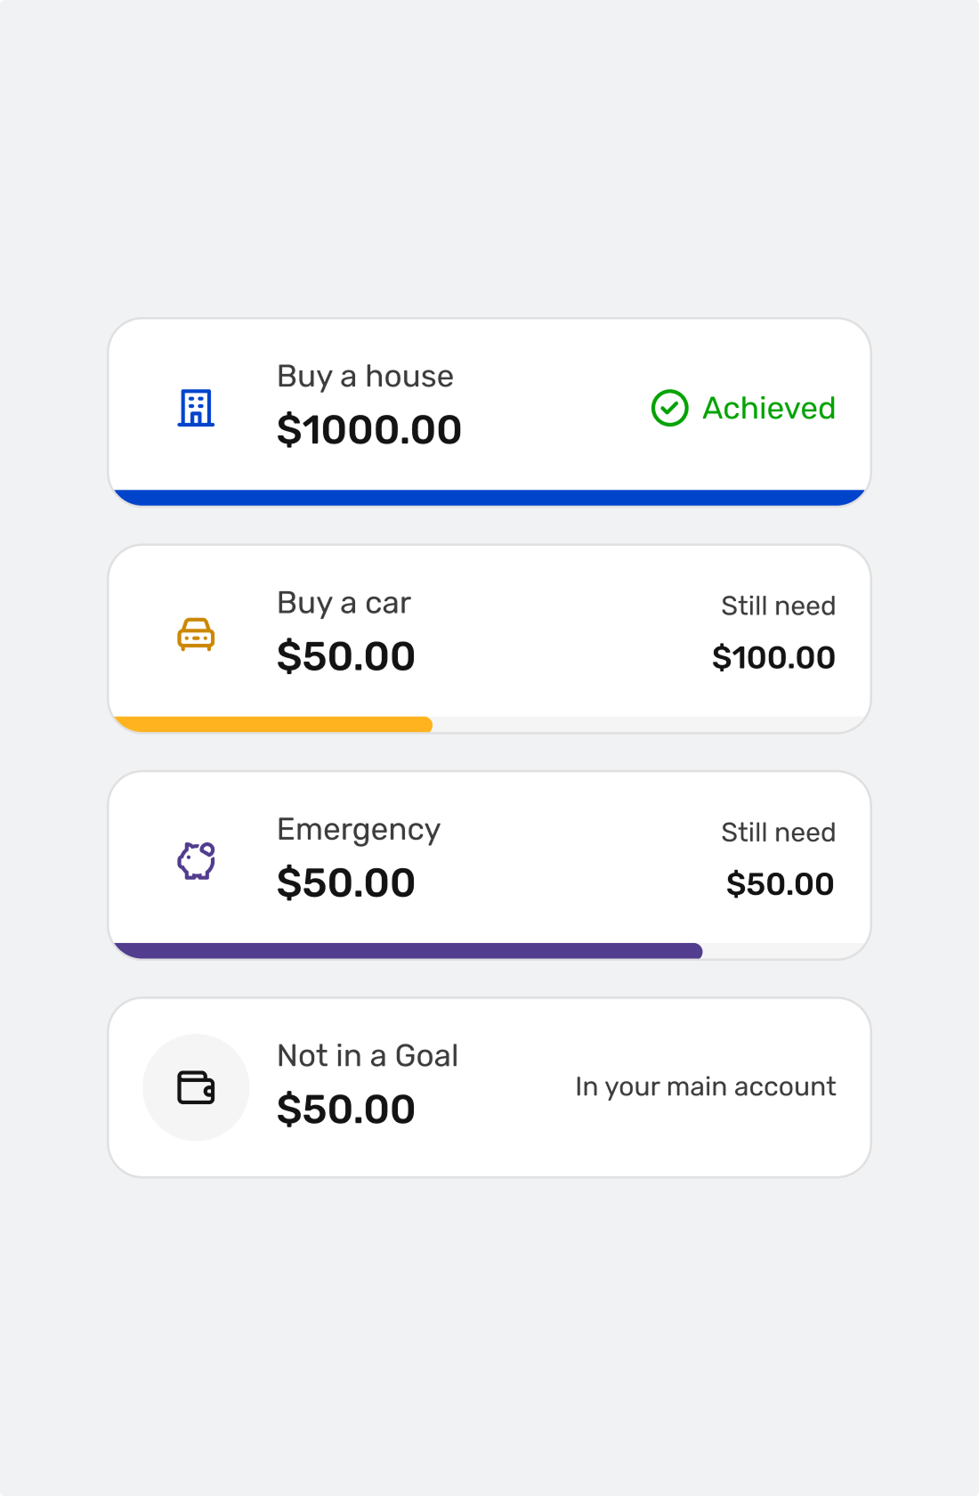The image size is (979, 1496).
Task: Select the Emergency goal title
Action: [x=358, y=829]
